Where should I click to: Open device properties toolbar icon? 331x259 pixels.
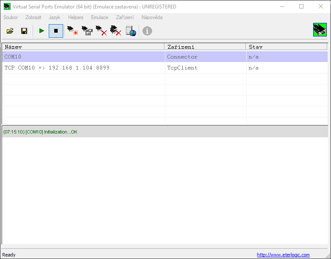[x=87, y=31]
